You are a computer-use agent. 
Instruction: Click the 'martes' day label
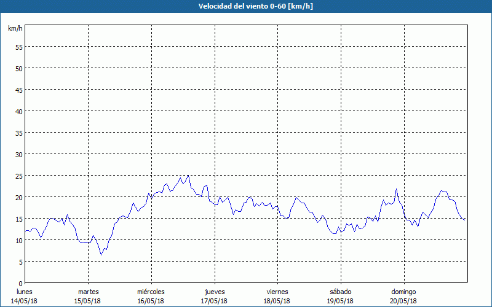point(89,292)
